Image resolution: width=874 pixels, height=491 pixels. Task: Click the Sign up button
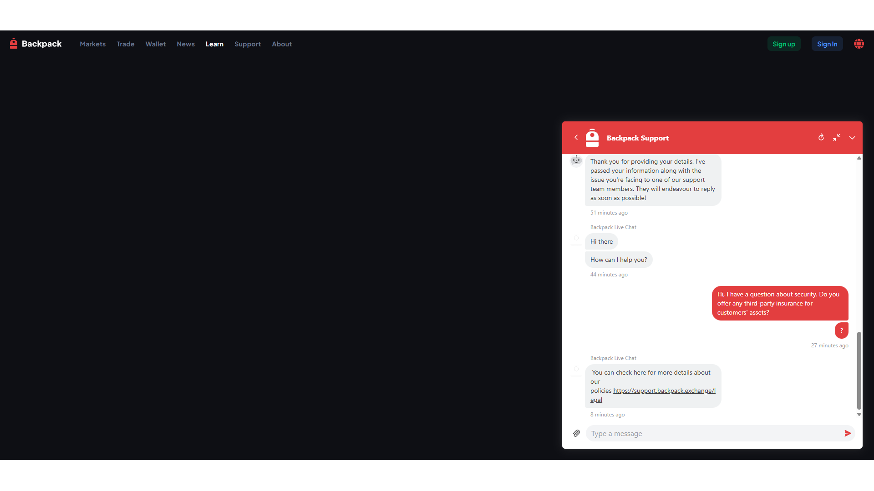tap(784, 44)
